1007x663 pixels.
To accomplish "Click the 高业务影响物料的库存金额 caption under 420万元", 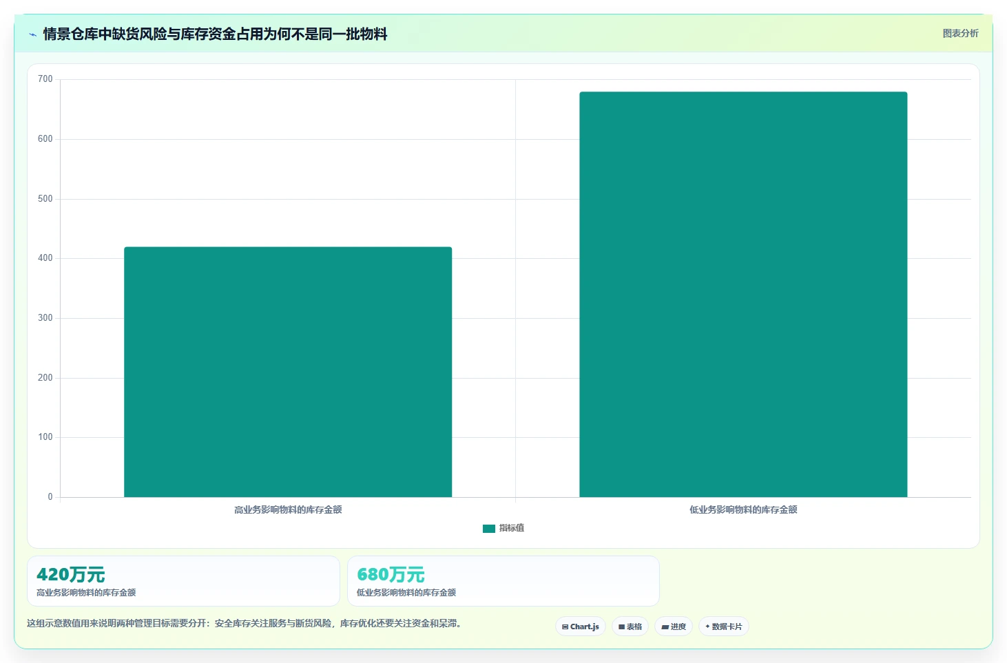I will click(x=86, y=593).
